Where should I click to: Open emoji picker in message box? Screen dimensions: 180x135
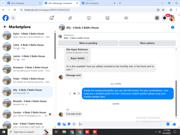click(x=168, y=124)
